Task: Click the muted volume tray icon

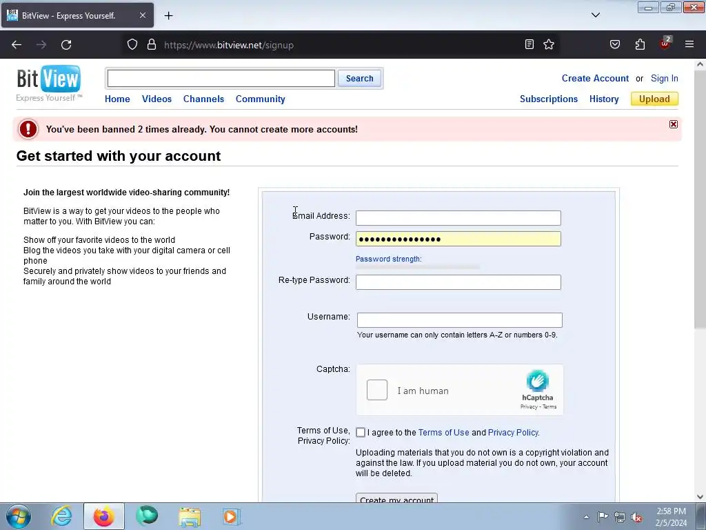Action: pyautogui.click(x=636, y=517)
